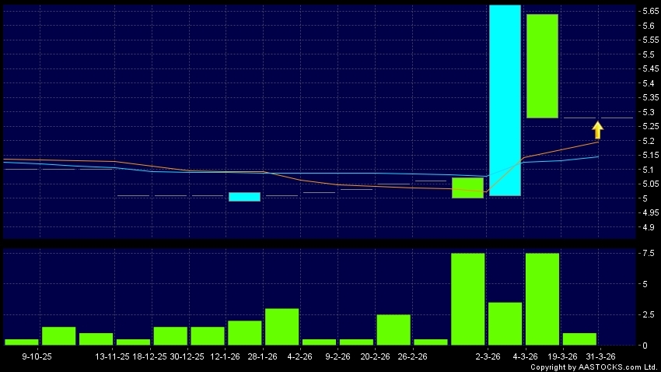The image size is (661, 372).
Task: Click the tall volume bar after 4-3-26
Action: click(x=542, y=300)
